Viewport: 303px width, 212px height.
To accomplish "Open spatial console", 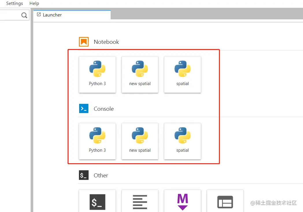I will tap(183, 141).
